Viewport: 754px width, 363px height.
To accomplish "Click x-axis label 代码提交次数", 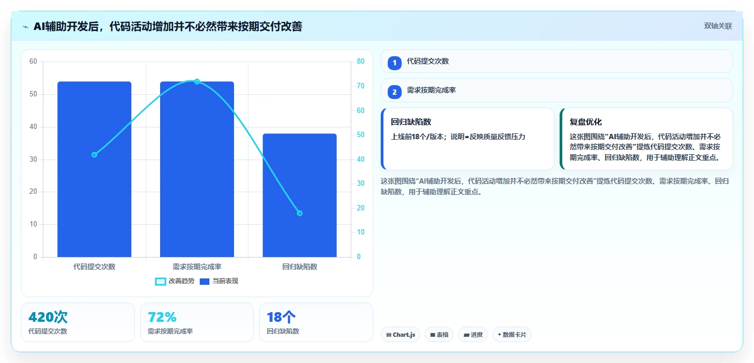I will click(94, 267).
